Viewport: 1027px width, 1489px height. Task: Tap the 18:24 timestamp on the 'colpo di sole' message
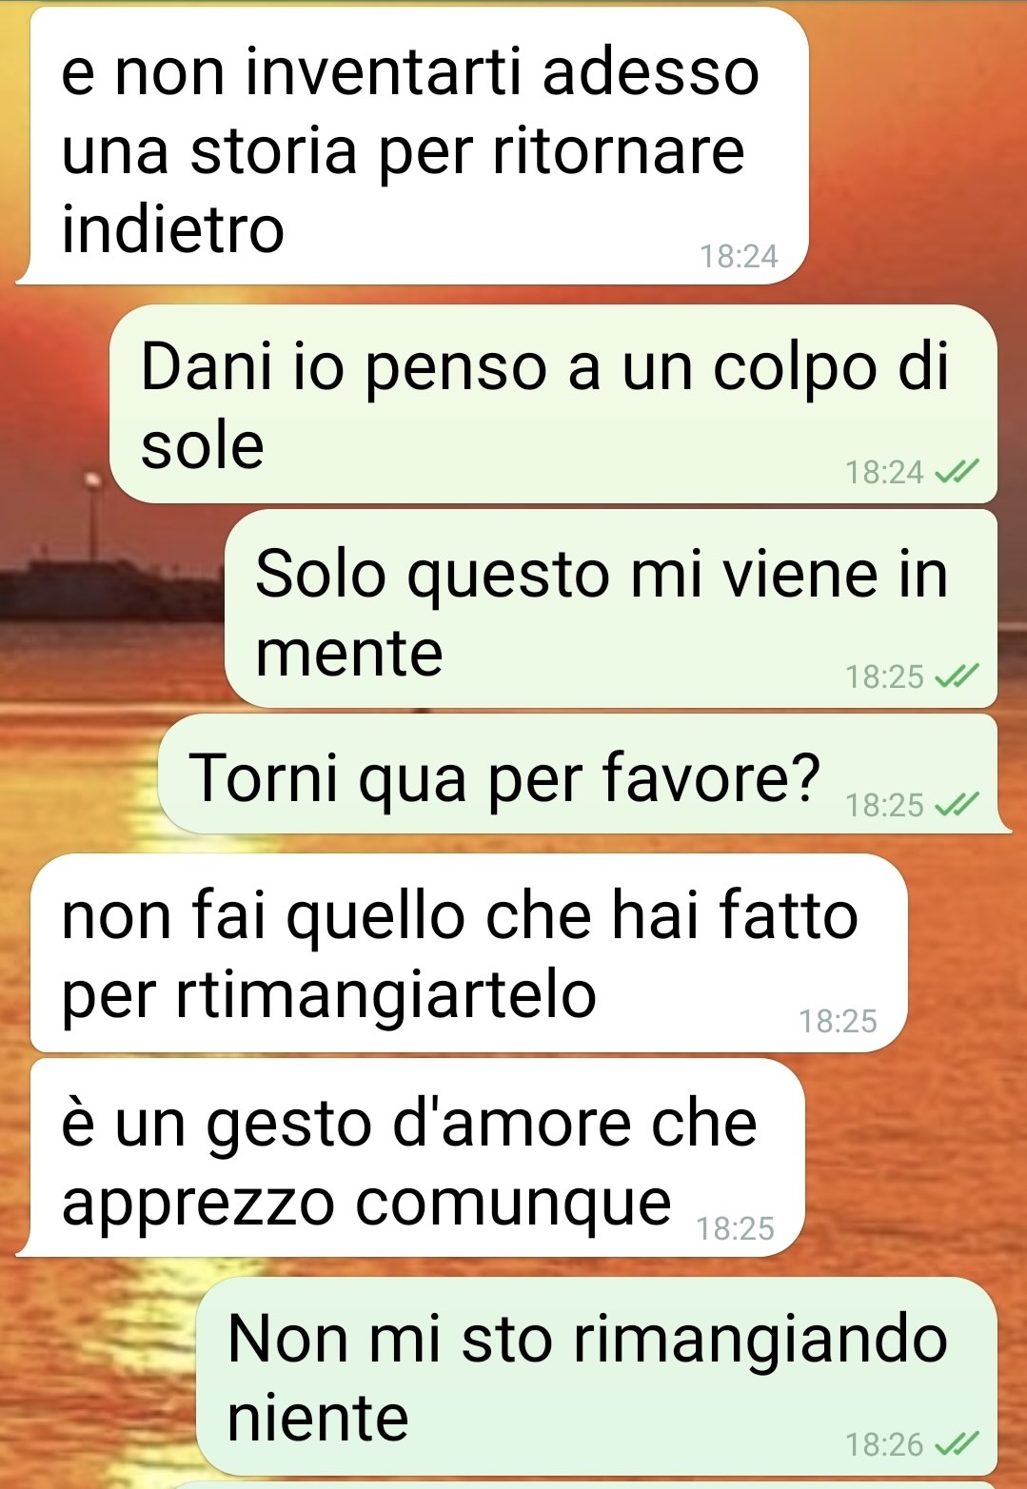[884, 472]
